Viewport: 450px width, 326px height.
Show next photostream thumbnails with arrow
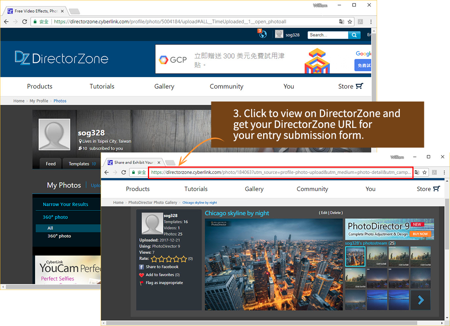point(421,300)
